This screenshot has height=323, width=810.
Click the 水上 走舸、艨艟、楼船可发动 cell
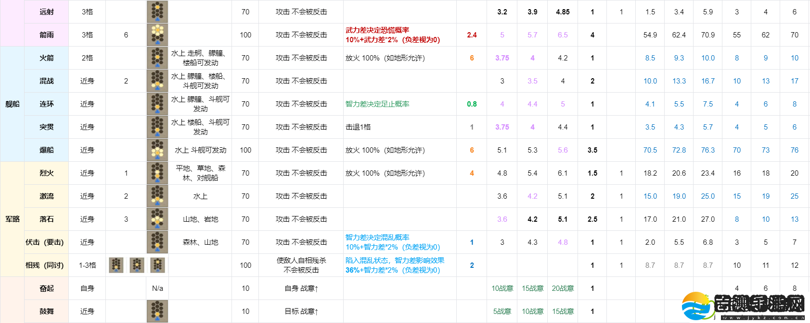tap(200, 58)
